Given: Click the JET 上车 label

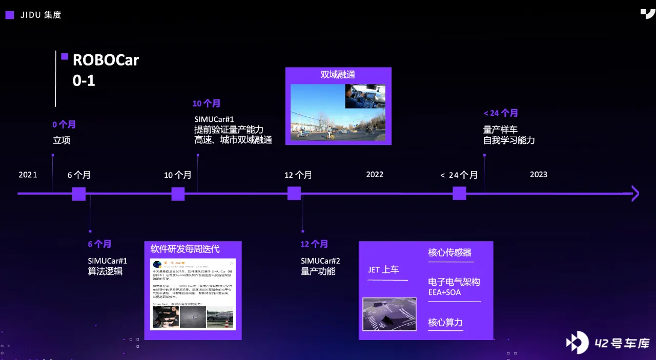Looking at the screenshot, I should click(x=383, y=270).
